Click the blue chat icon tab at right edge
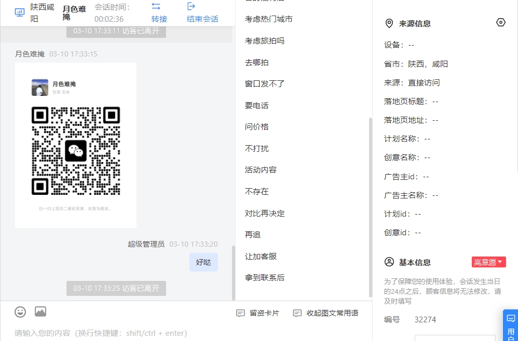 511,318
